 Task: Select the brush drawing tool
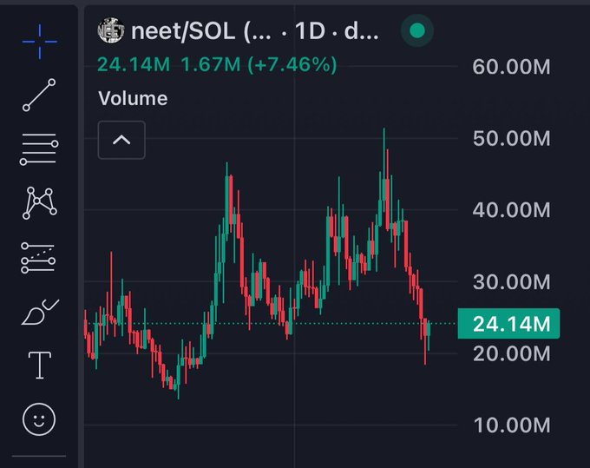[40, 312]
